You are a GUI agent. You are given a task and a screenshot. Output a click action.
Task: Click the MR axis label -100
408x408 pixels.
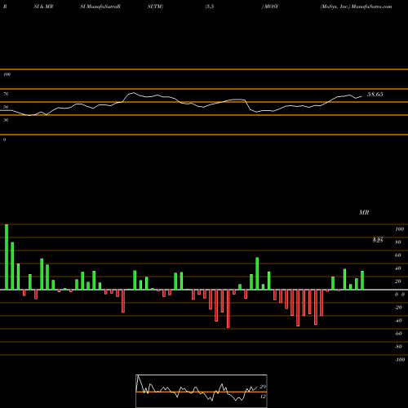click(x=400, y=360)
